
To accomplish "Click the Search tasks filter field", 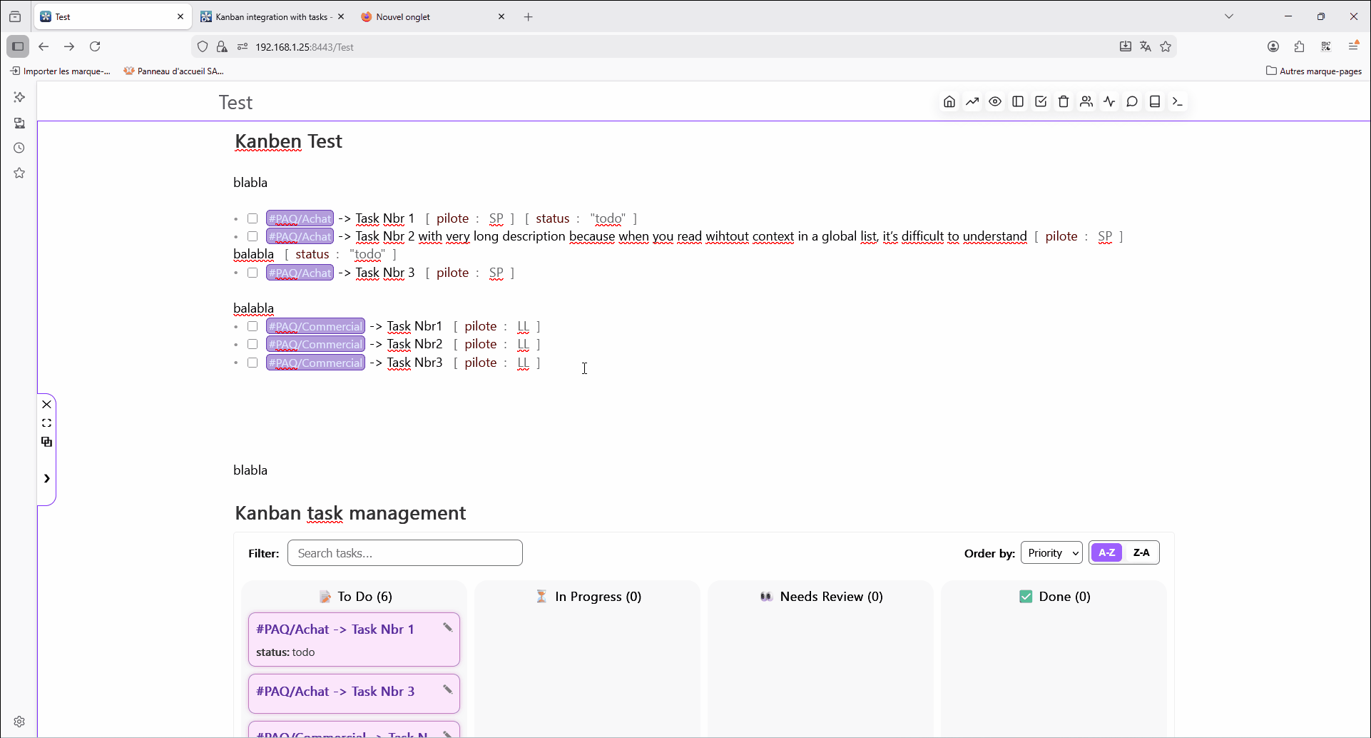I will coord(404,553).
